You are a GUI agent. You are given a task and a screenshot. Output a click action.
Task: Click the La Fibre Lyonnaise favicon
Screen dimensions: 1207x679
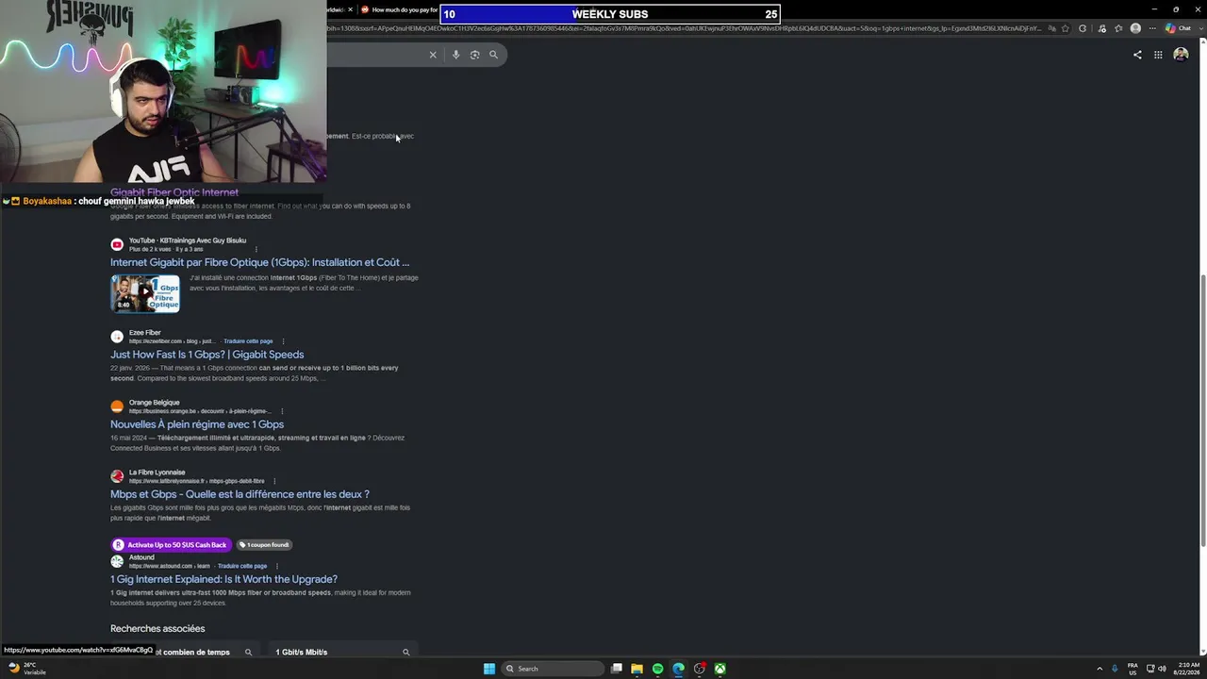pos(117,476)
